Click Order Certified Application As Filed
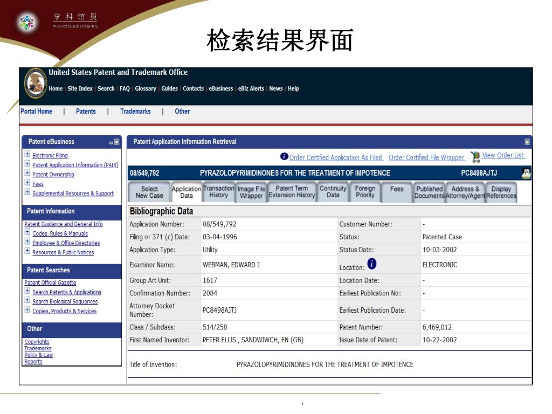The width and height of the screenshot is (552, 414). (336, 158)
